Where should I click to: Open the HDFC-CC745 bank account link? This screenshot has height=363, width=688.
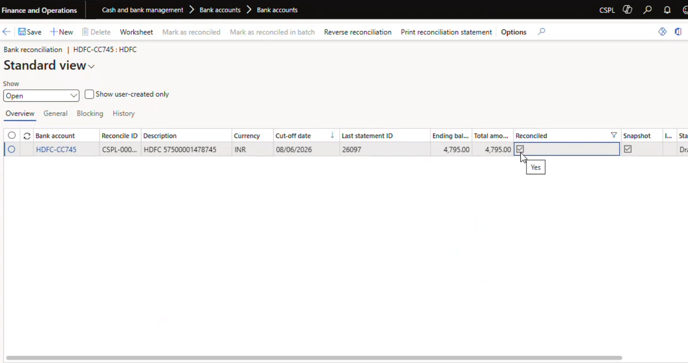(56, 149)
